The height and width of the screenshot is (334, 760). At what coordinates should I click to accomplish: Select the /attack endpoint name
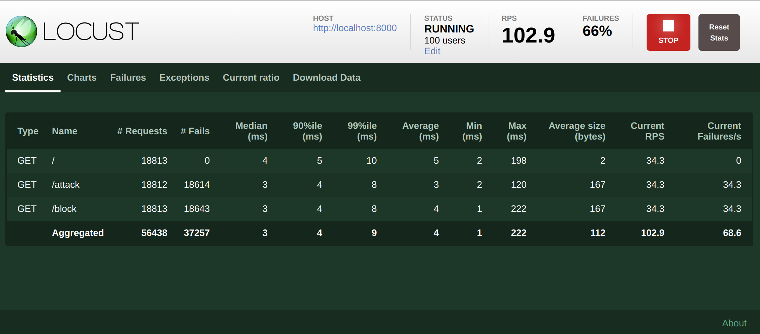(66, 185)
